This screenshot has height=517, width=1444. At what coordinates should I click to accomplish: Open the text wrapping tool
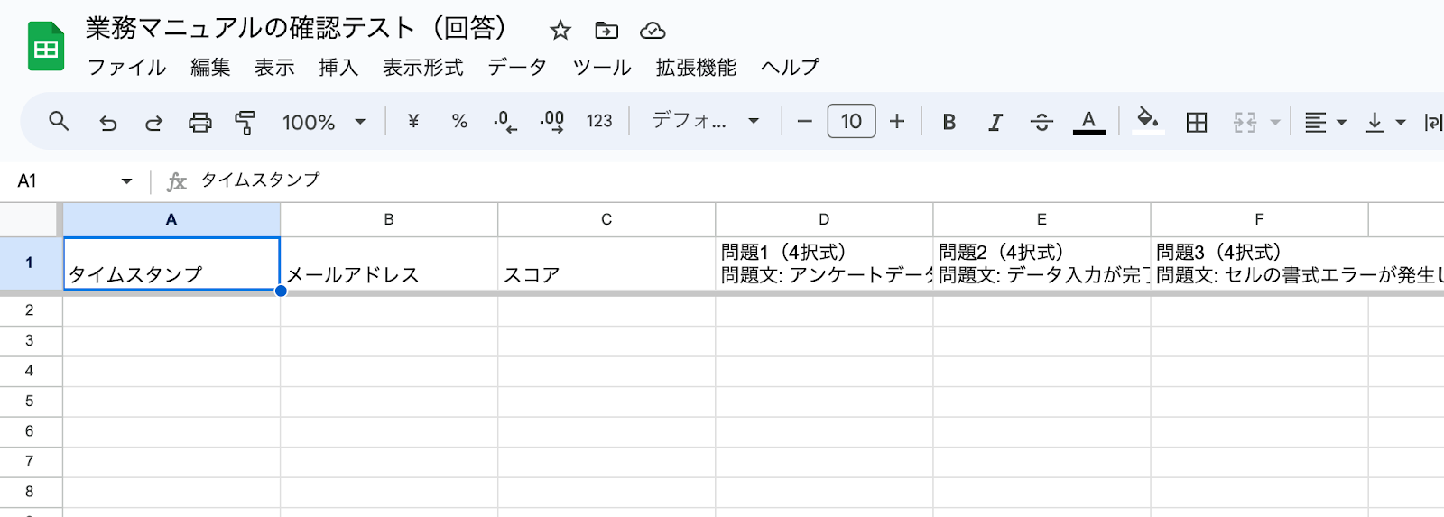[1433, 122]
